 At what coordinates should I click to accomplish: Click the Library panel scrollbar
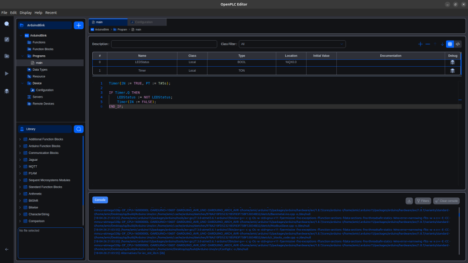[x=83, y=180]
